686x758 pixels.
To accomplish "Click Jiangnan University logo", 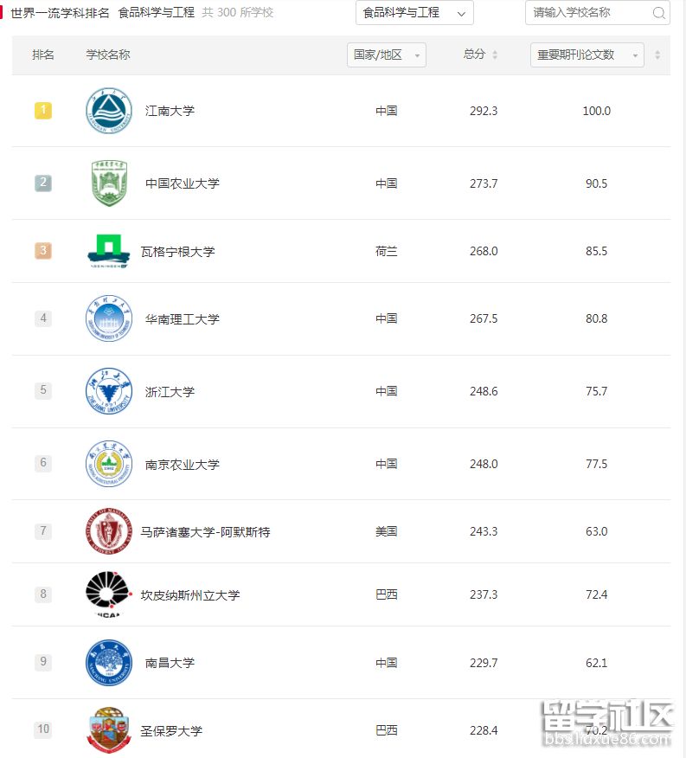I will click(x=109, y=111).
